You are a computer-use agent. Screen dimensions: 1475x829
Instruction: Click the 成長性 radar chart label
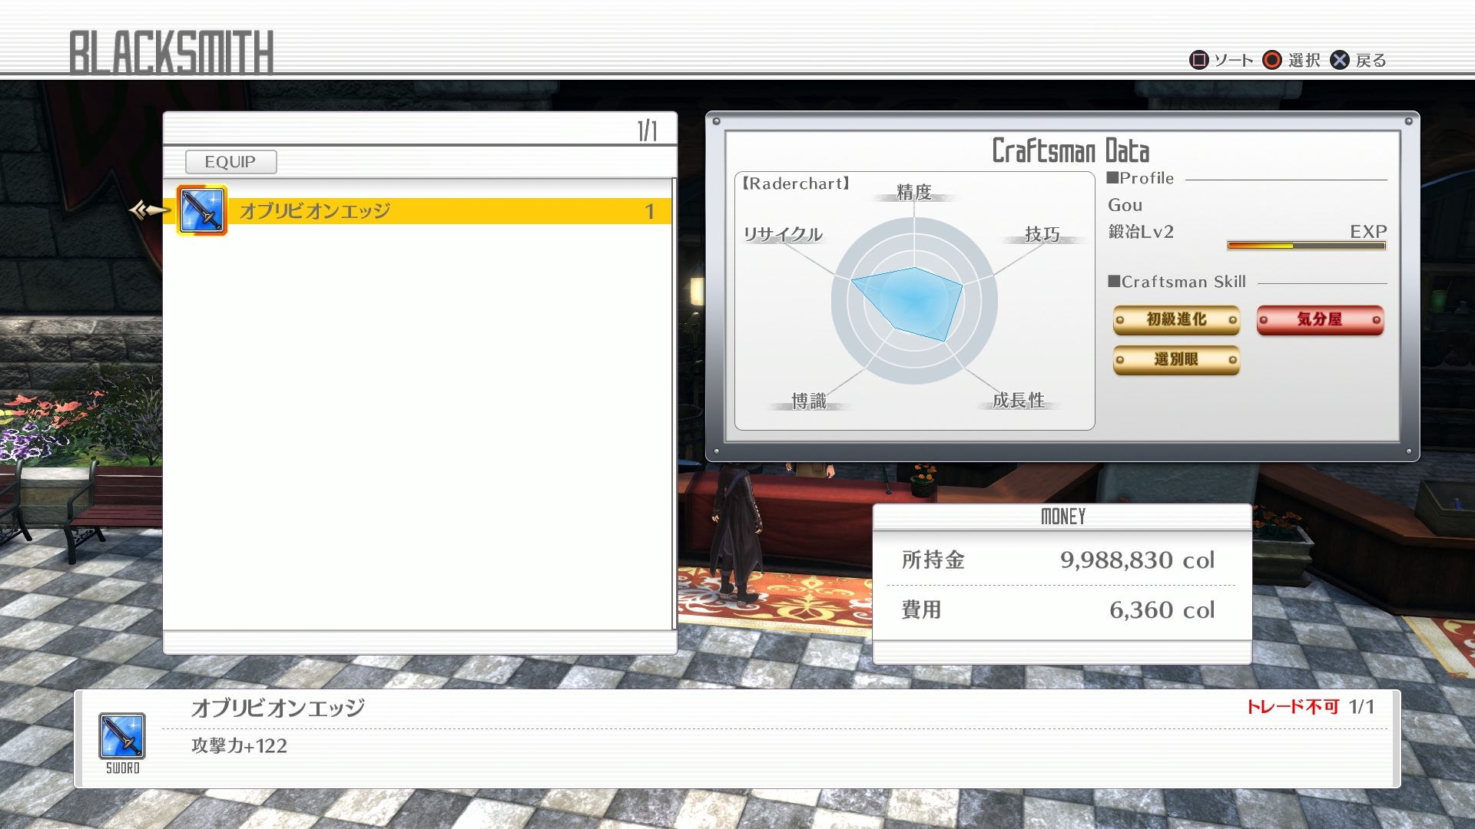[1019, 400]
